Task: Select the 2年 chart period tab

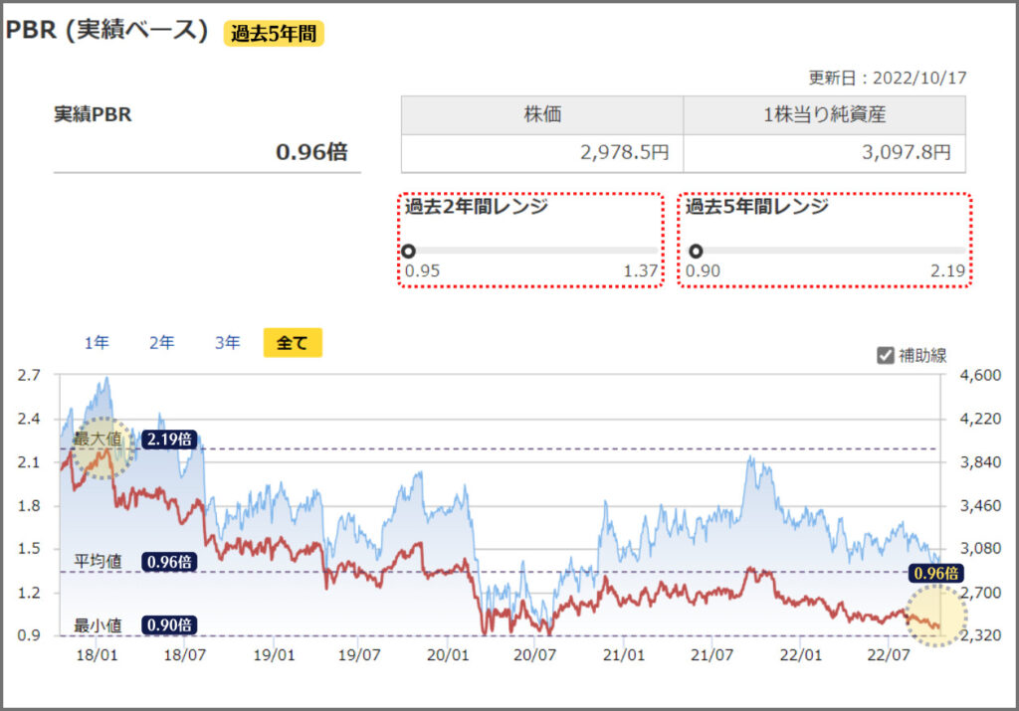Action: [162, 343]
